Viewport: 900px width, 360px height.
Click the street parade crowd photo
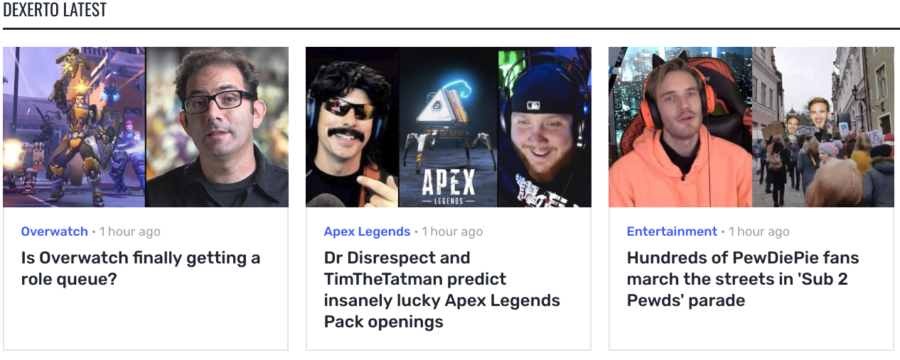(823, 127)
